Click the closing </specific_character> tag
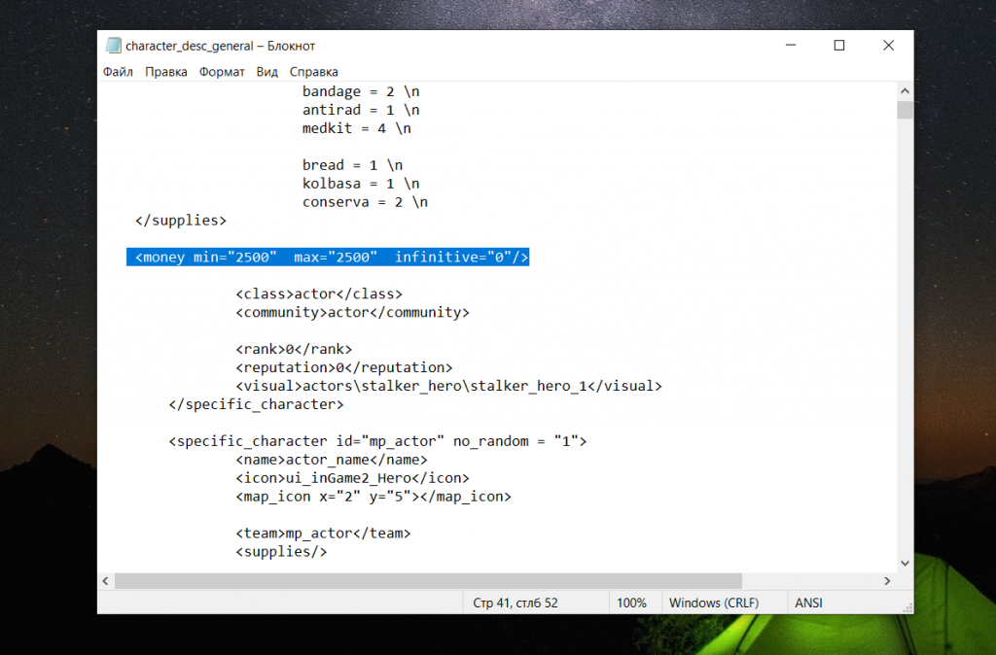This screenshot has width=996, height=655. 256,404
